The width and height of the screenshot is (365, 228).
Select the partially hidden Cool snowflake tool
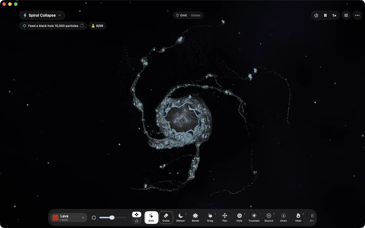(x=312, y=217)
